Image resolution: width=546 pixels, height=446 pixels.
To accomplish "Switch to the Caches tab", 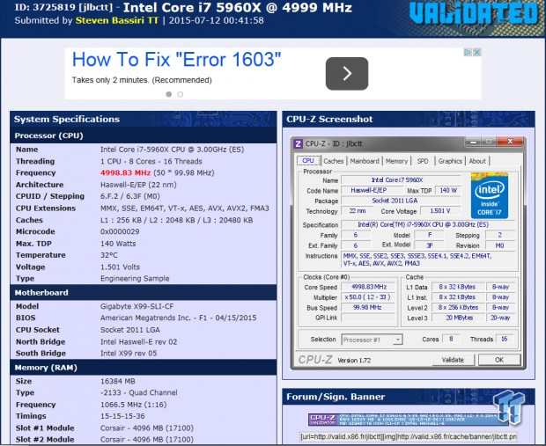I will [333, 161].
